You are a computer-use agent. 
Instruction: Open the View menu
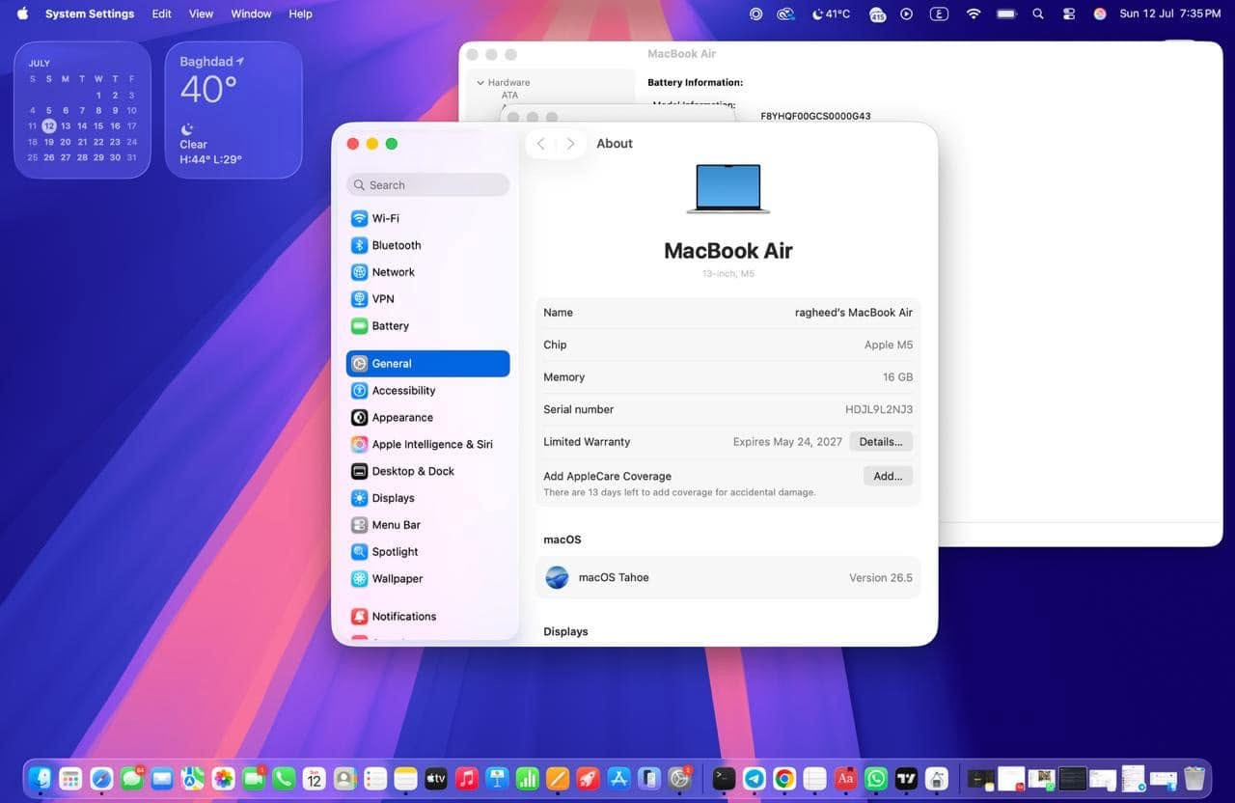pos(201,14)
